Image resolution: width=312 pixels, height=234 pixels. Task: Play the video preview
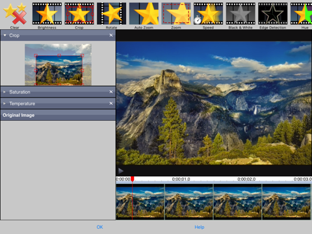(x=121, y=171)
